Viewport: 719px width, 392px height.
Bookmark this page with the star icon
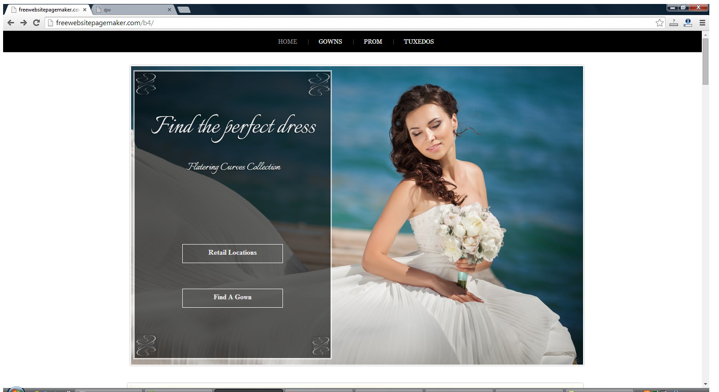659,23
